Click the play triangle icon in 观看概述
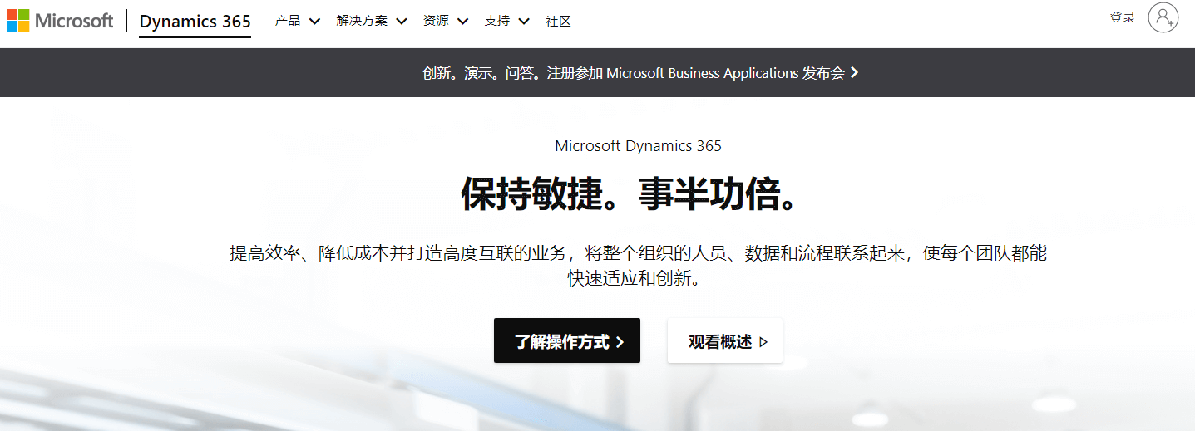The image size is (1195, 431). 763,341
